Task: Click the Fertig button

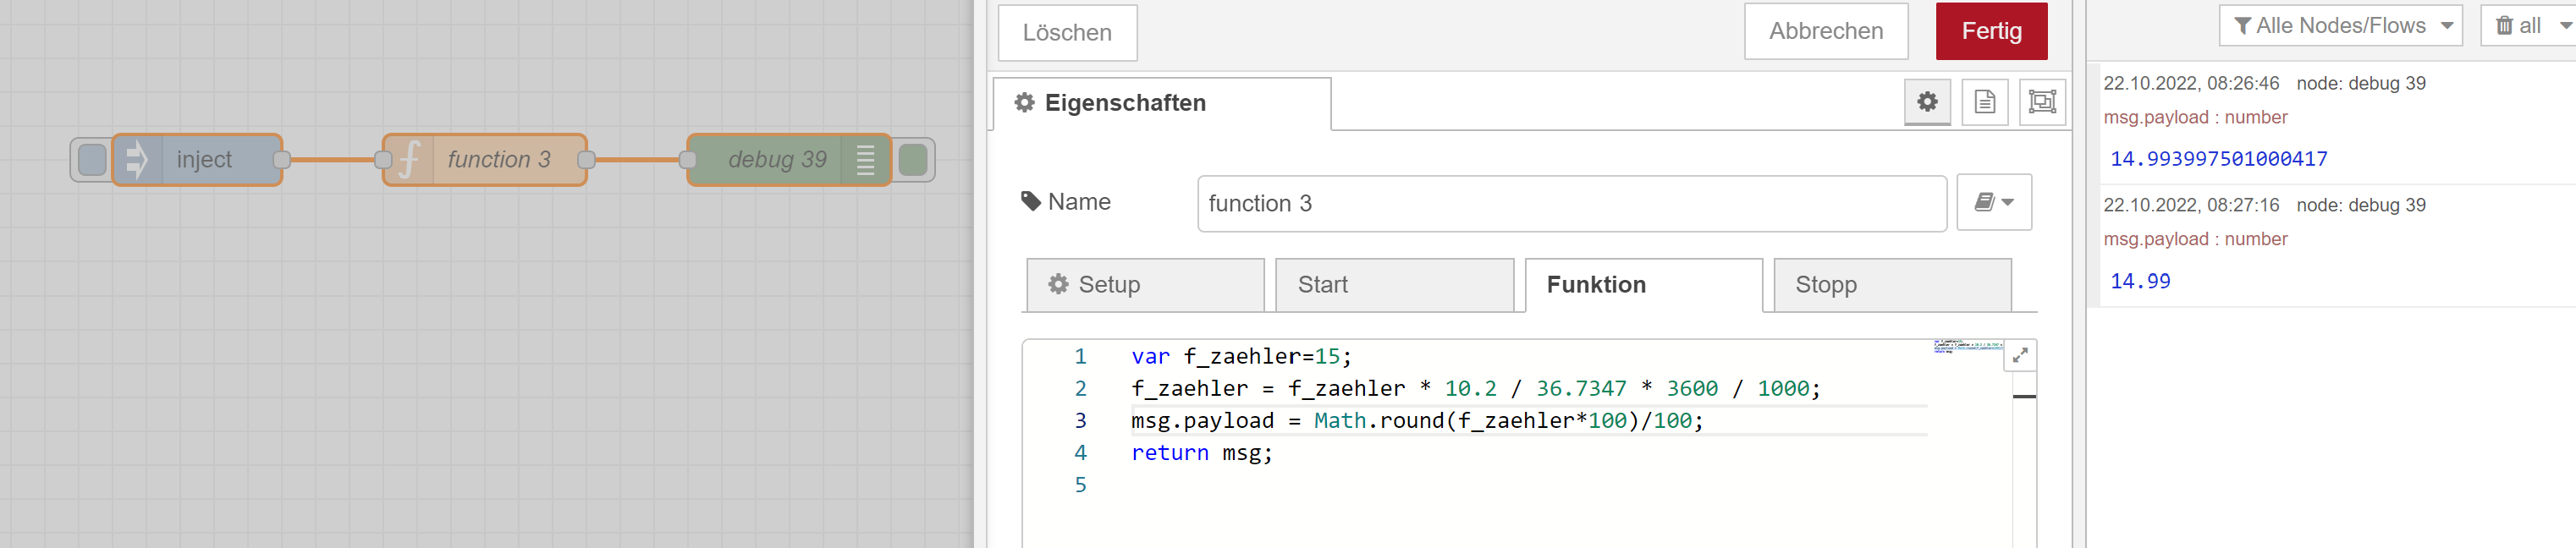Action: 1990,32
